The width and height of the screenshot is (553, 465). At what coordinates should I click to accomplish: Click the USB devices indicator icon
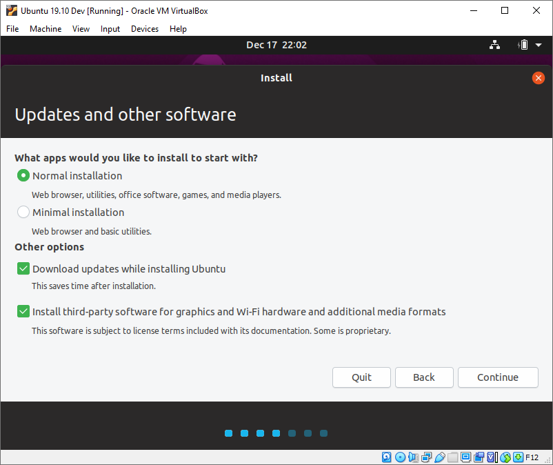(x=439, y=457)
